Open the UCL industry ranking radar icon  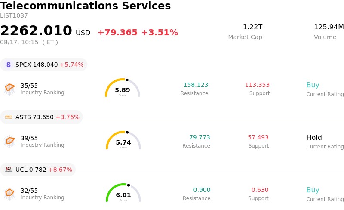pyautogui.click(x=9, y=194)
